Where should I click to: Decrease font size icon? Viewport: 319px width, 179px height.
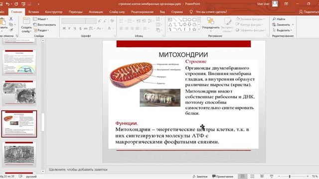(x=105, y=21)
